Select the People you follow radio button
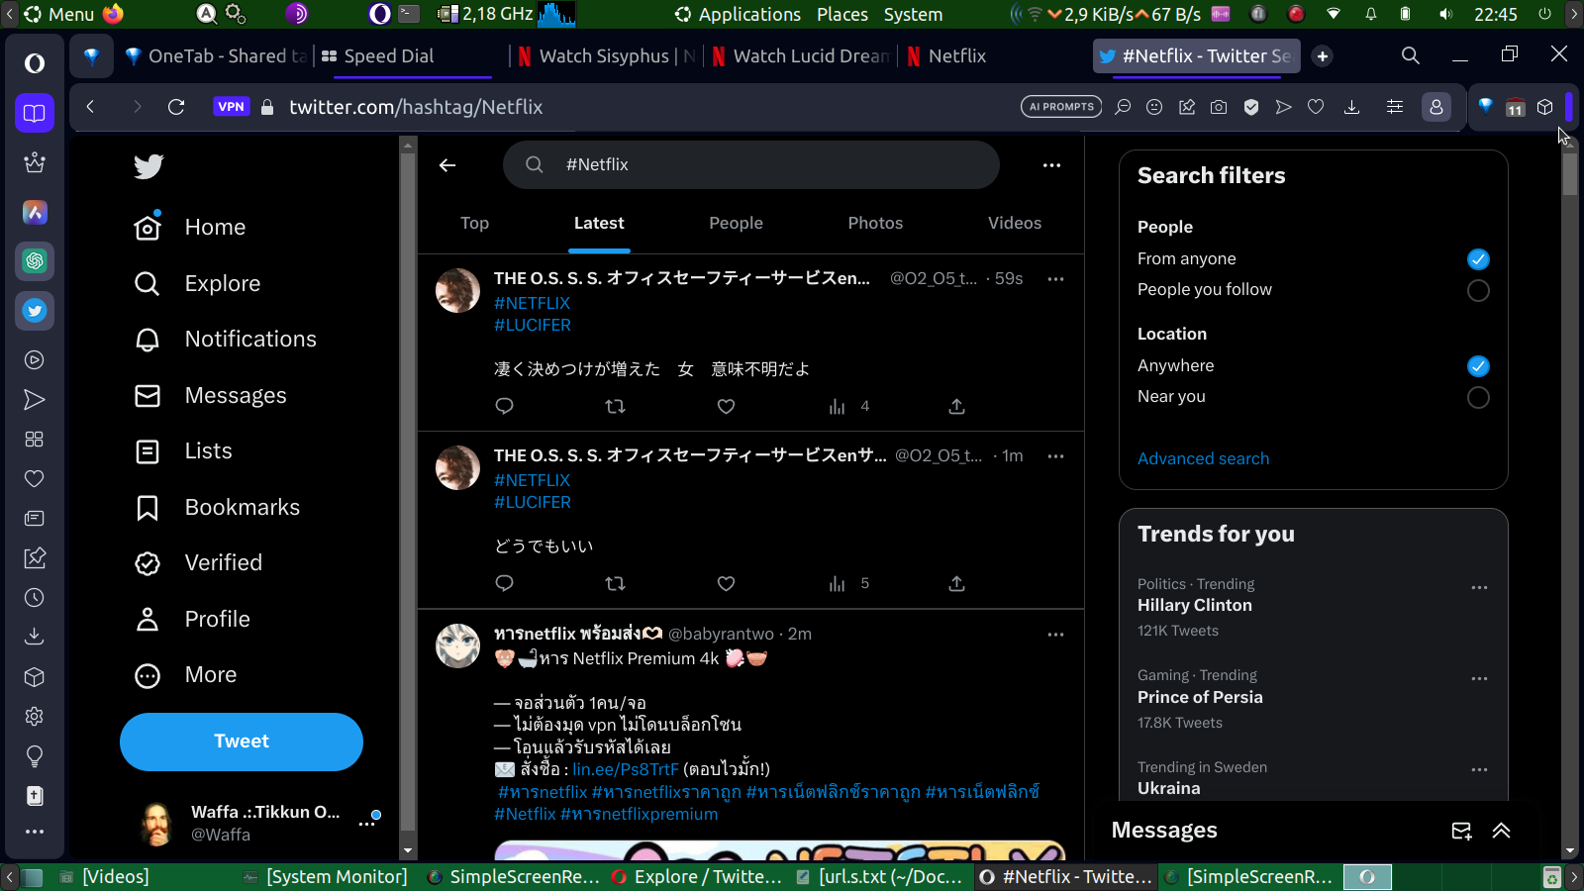 point(1478,291)
